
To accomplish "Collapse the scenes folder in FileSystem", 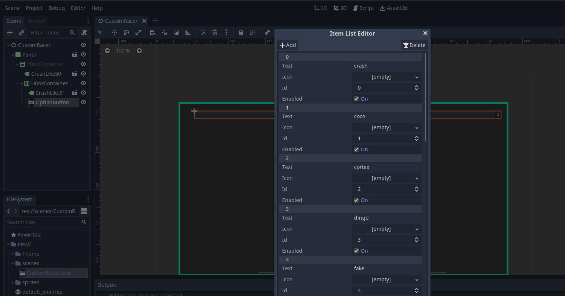I will [12, 263].
